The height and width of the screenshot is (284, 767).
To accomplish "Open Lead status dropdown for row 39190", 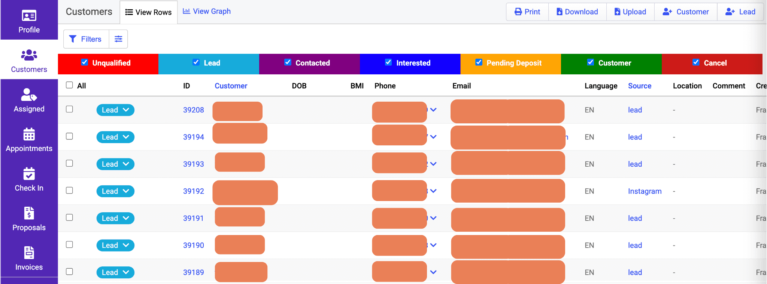I will click(115, 246).
